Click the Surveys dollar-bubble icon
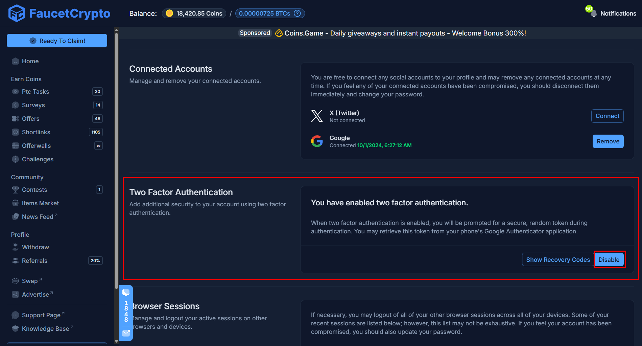 click(15, 105)
